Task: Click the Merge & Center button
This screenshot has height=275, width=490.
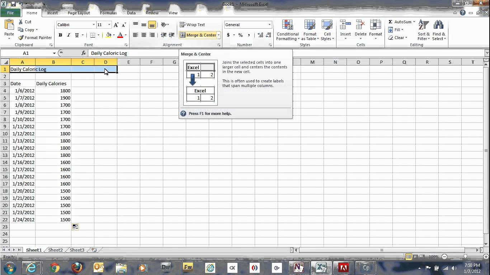Action: 198,35
